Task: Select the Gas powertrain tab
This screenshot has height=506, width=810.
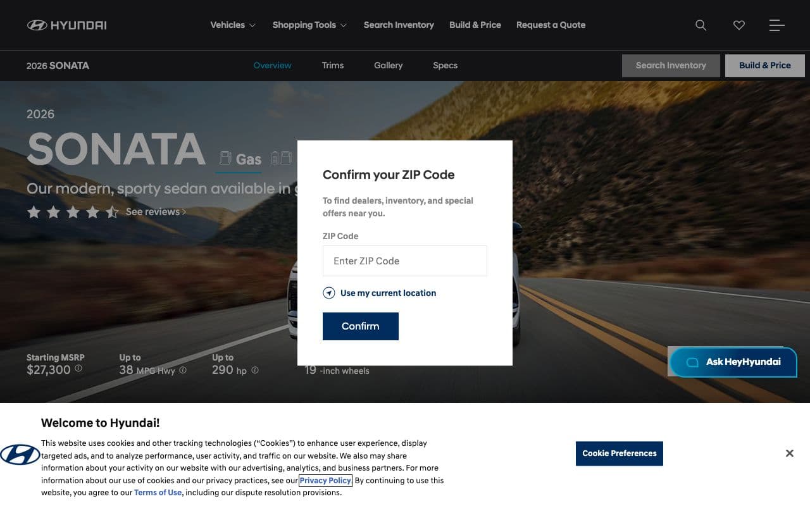Action: pyautogui.click(x=239, y=159)
